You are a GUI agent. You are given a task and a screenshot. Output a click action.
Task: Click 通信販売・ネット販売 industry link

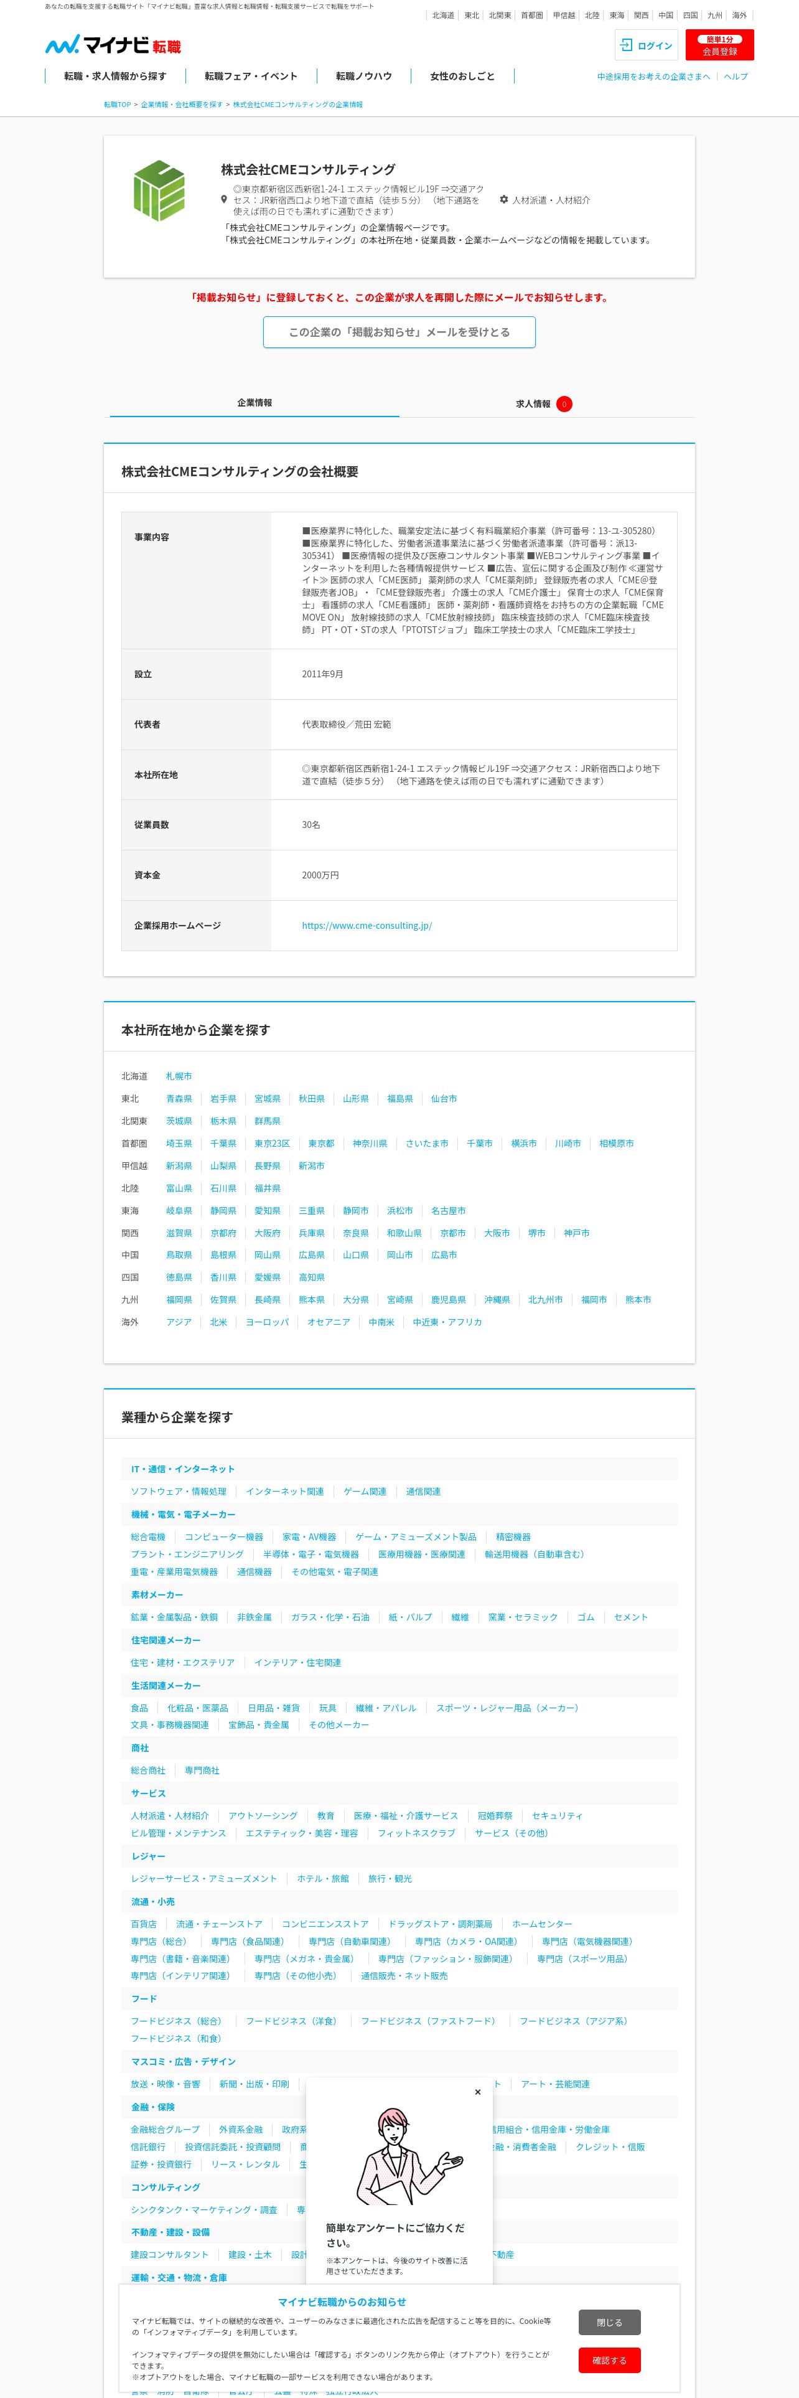[404, 1975]
